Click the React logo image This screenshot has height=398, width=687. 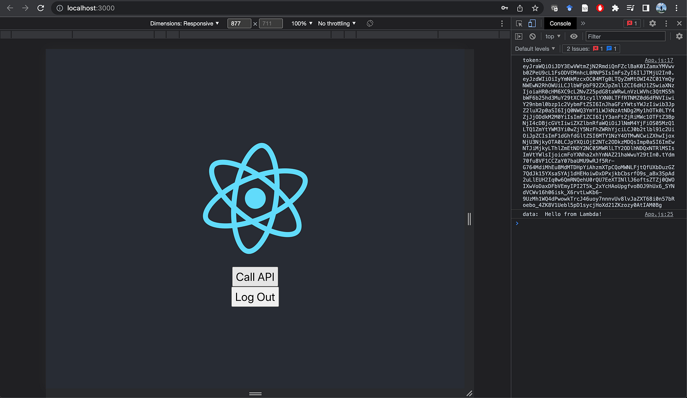point(255,197)
